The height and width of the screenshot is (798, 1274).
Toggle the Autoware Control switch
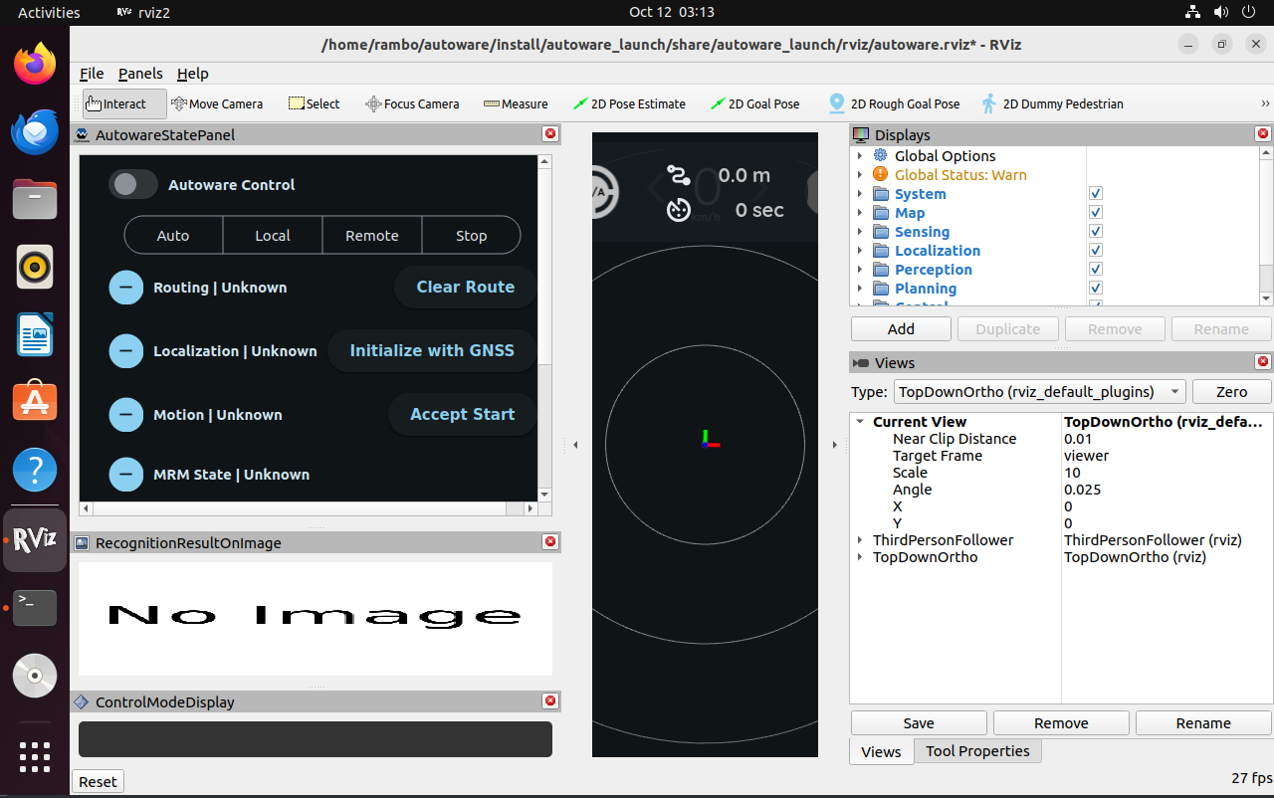click(133, 184)
